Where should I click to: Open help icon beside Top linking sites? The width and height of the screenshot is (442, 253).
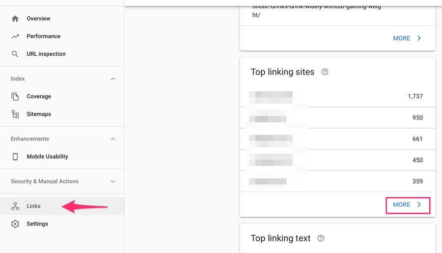tap(325, 72)
